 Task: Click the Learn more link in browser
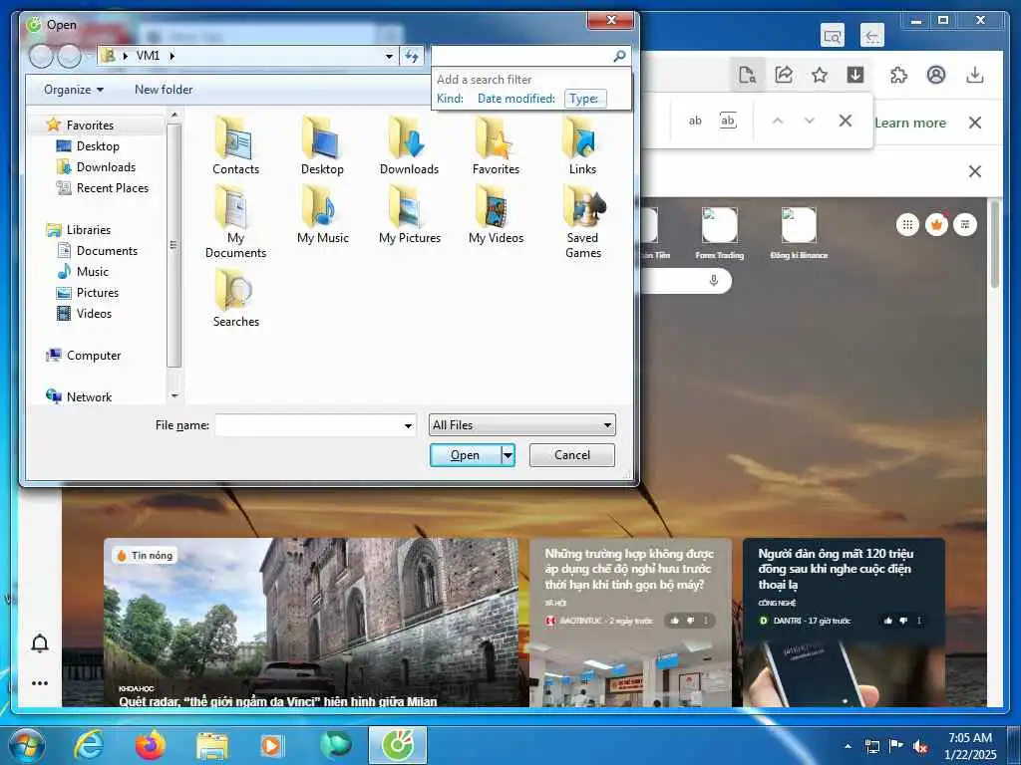click(910, 123)
